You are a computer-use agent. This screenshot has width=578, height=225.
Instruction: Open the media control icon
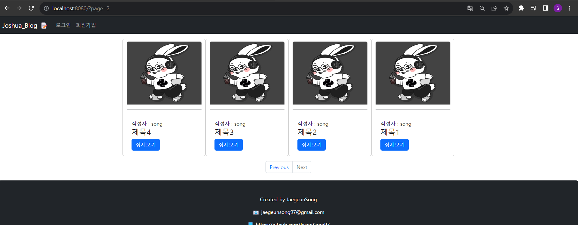[533, 8]
